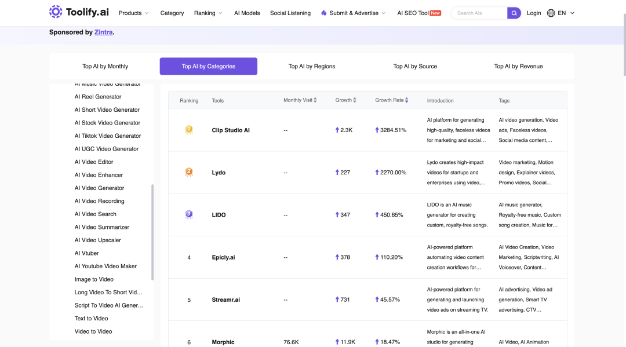Select AI Tiktok Video Generator category
Screen dimensions: 626x347
click(108, 136)
